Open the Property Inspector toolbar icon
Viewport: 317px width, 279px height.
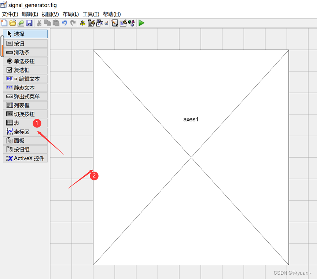[x=123, y=23]
